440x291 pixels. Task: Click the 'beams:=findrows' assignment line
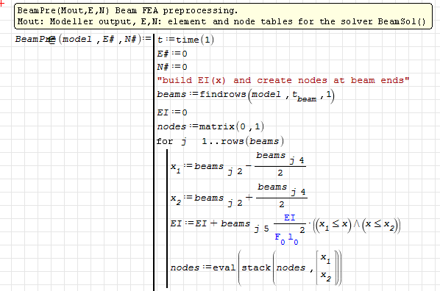246,96
